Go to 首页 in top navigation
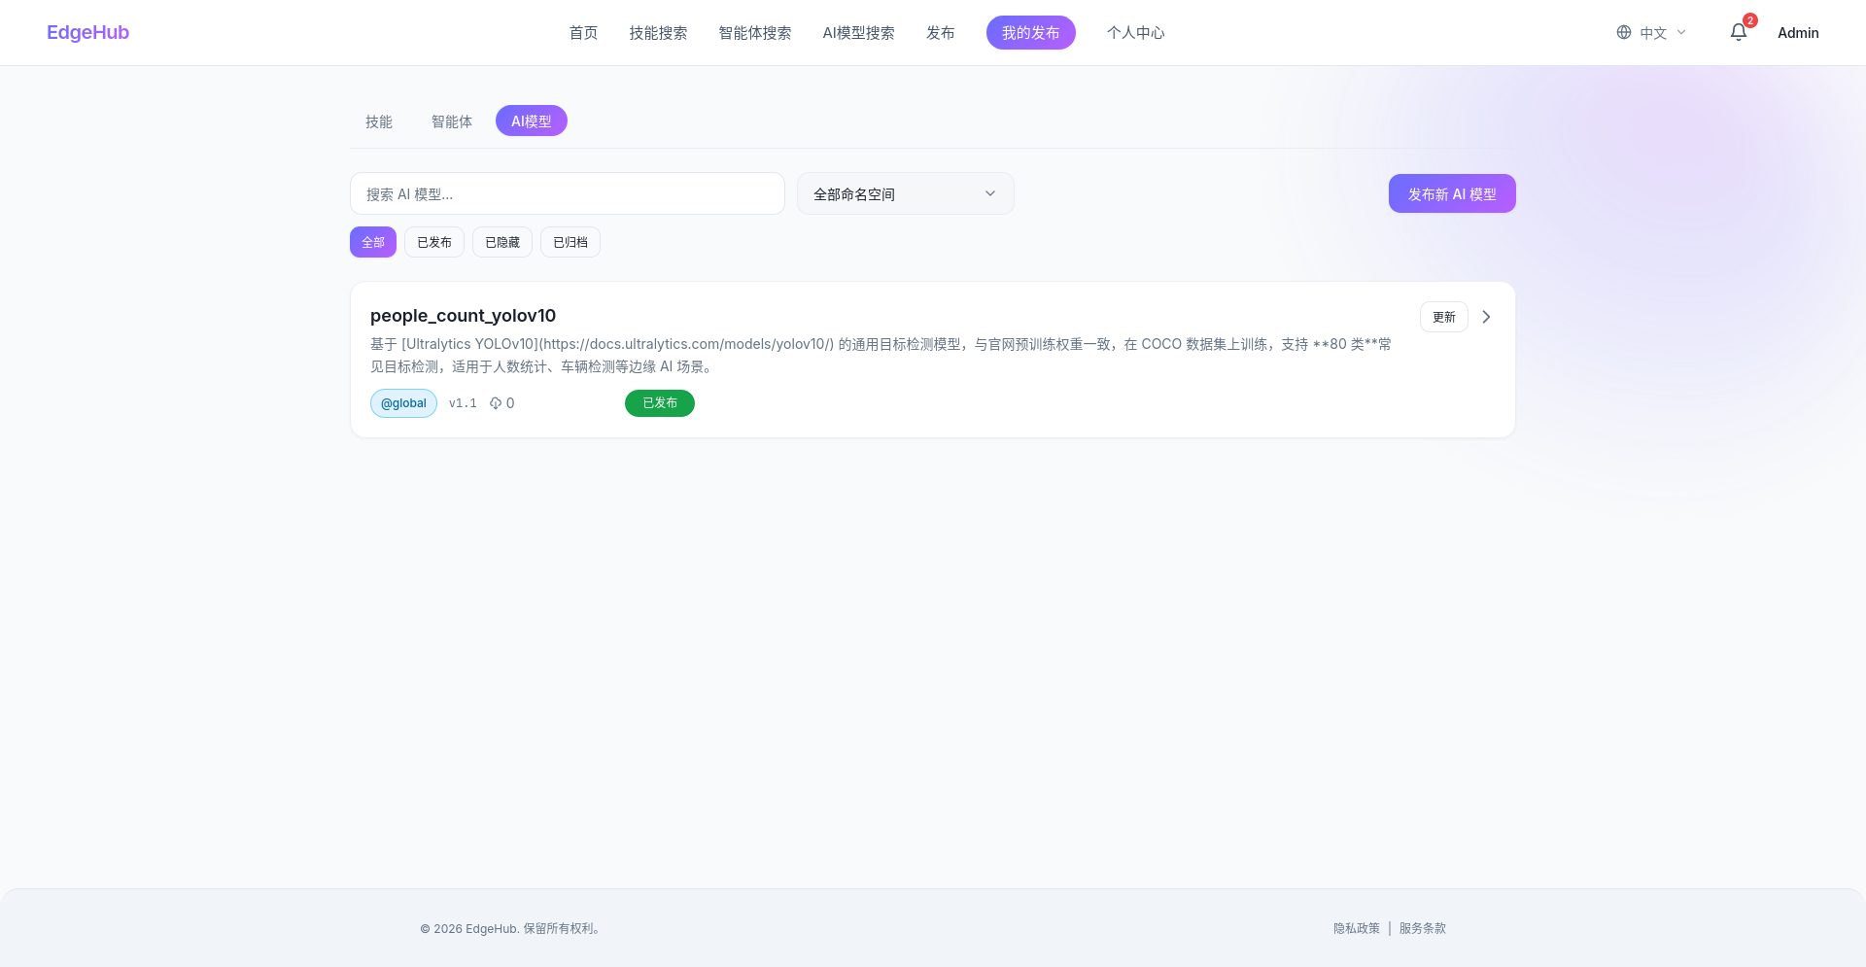Screen dimensions: 1866x967 (x=583, y=33)
